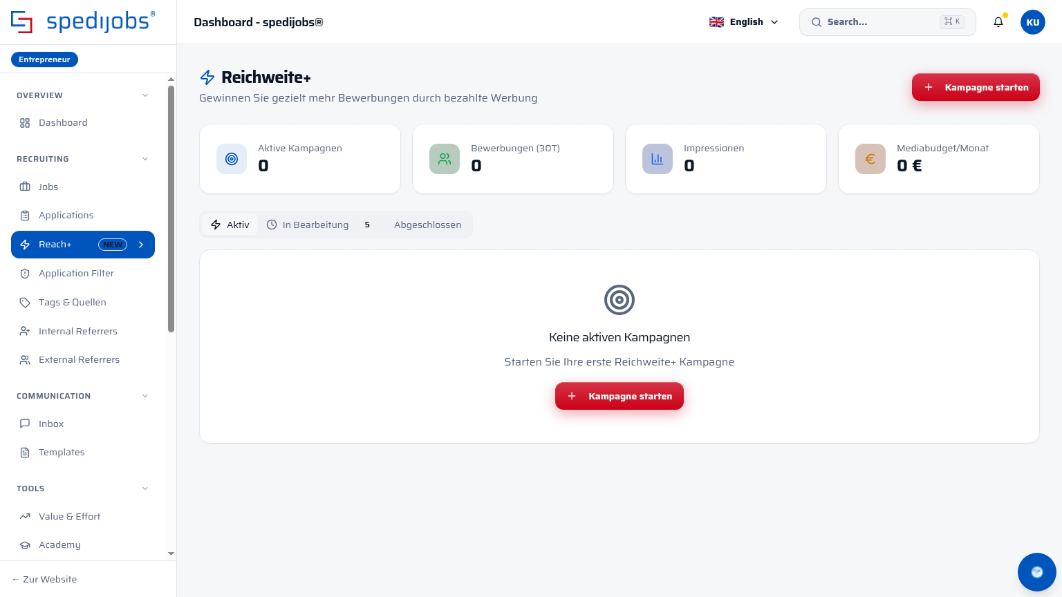Go to Applications in the sidebar

83,216
